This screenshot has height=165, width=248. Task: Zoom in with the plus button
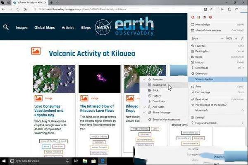[236, 38]
